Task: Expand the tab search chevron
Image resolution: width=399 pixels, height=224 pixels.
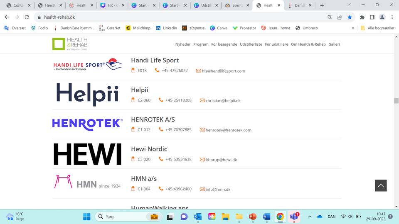Action: coord(349,5)
